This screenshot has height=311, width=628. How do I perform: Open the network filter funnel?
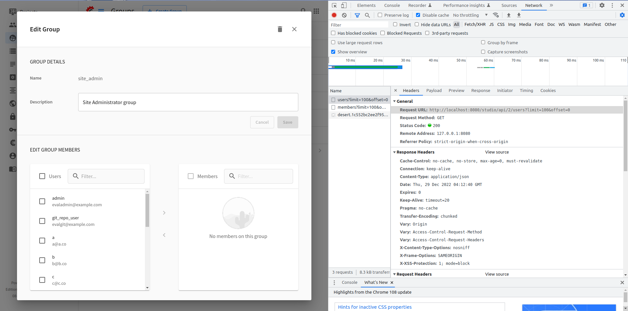[357, 15]
